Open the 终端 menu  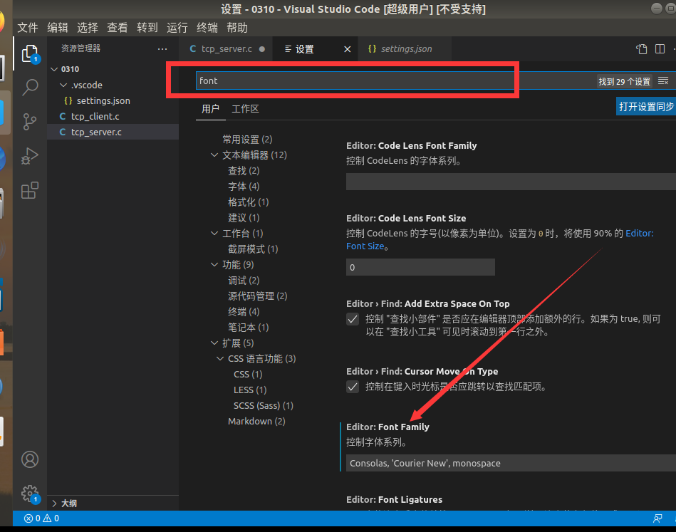click(207, 28)
